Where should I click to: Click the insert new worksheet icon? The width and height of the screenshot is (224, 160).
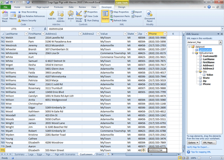click(x=109, y=154)
